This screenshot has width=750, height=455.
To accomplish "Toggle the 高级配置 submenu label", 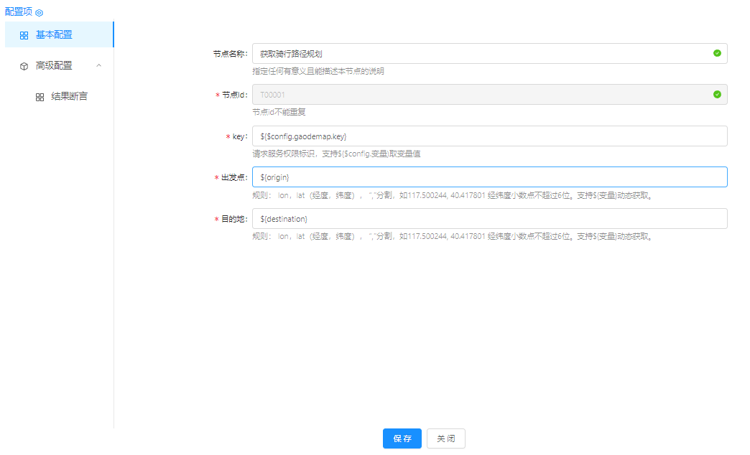I will 55,66.
